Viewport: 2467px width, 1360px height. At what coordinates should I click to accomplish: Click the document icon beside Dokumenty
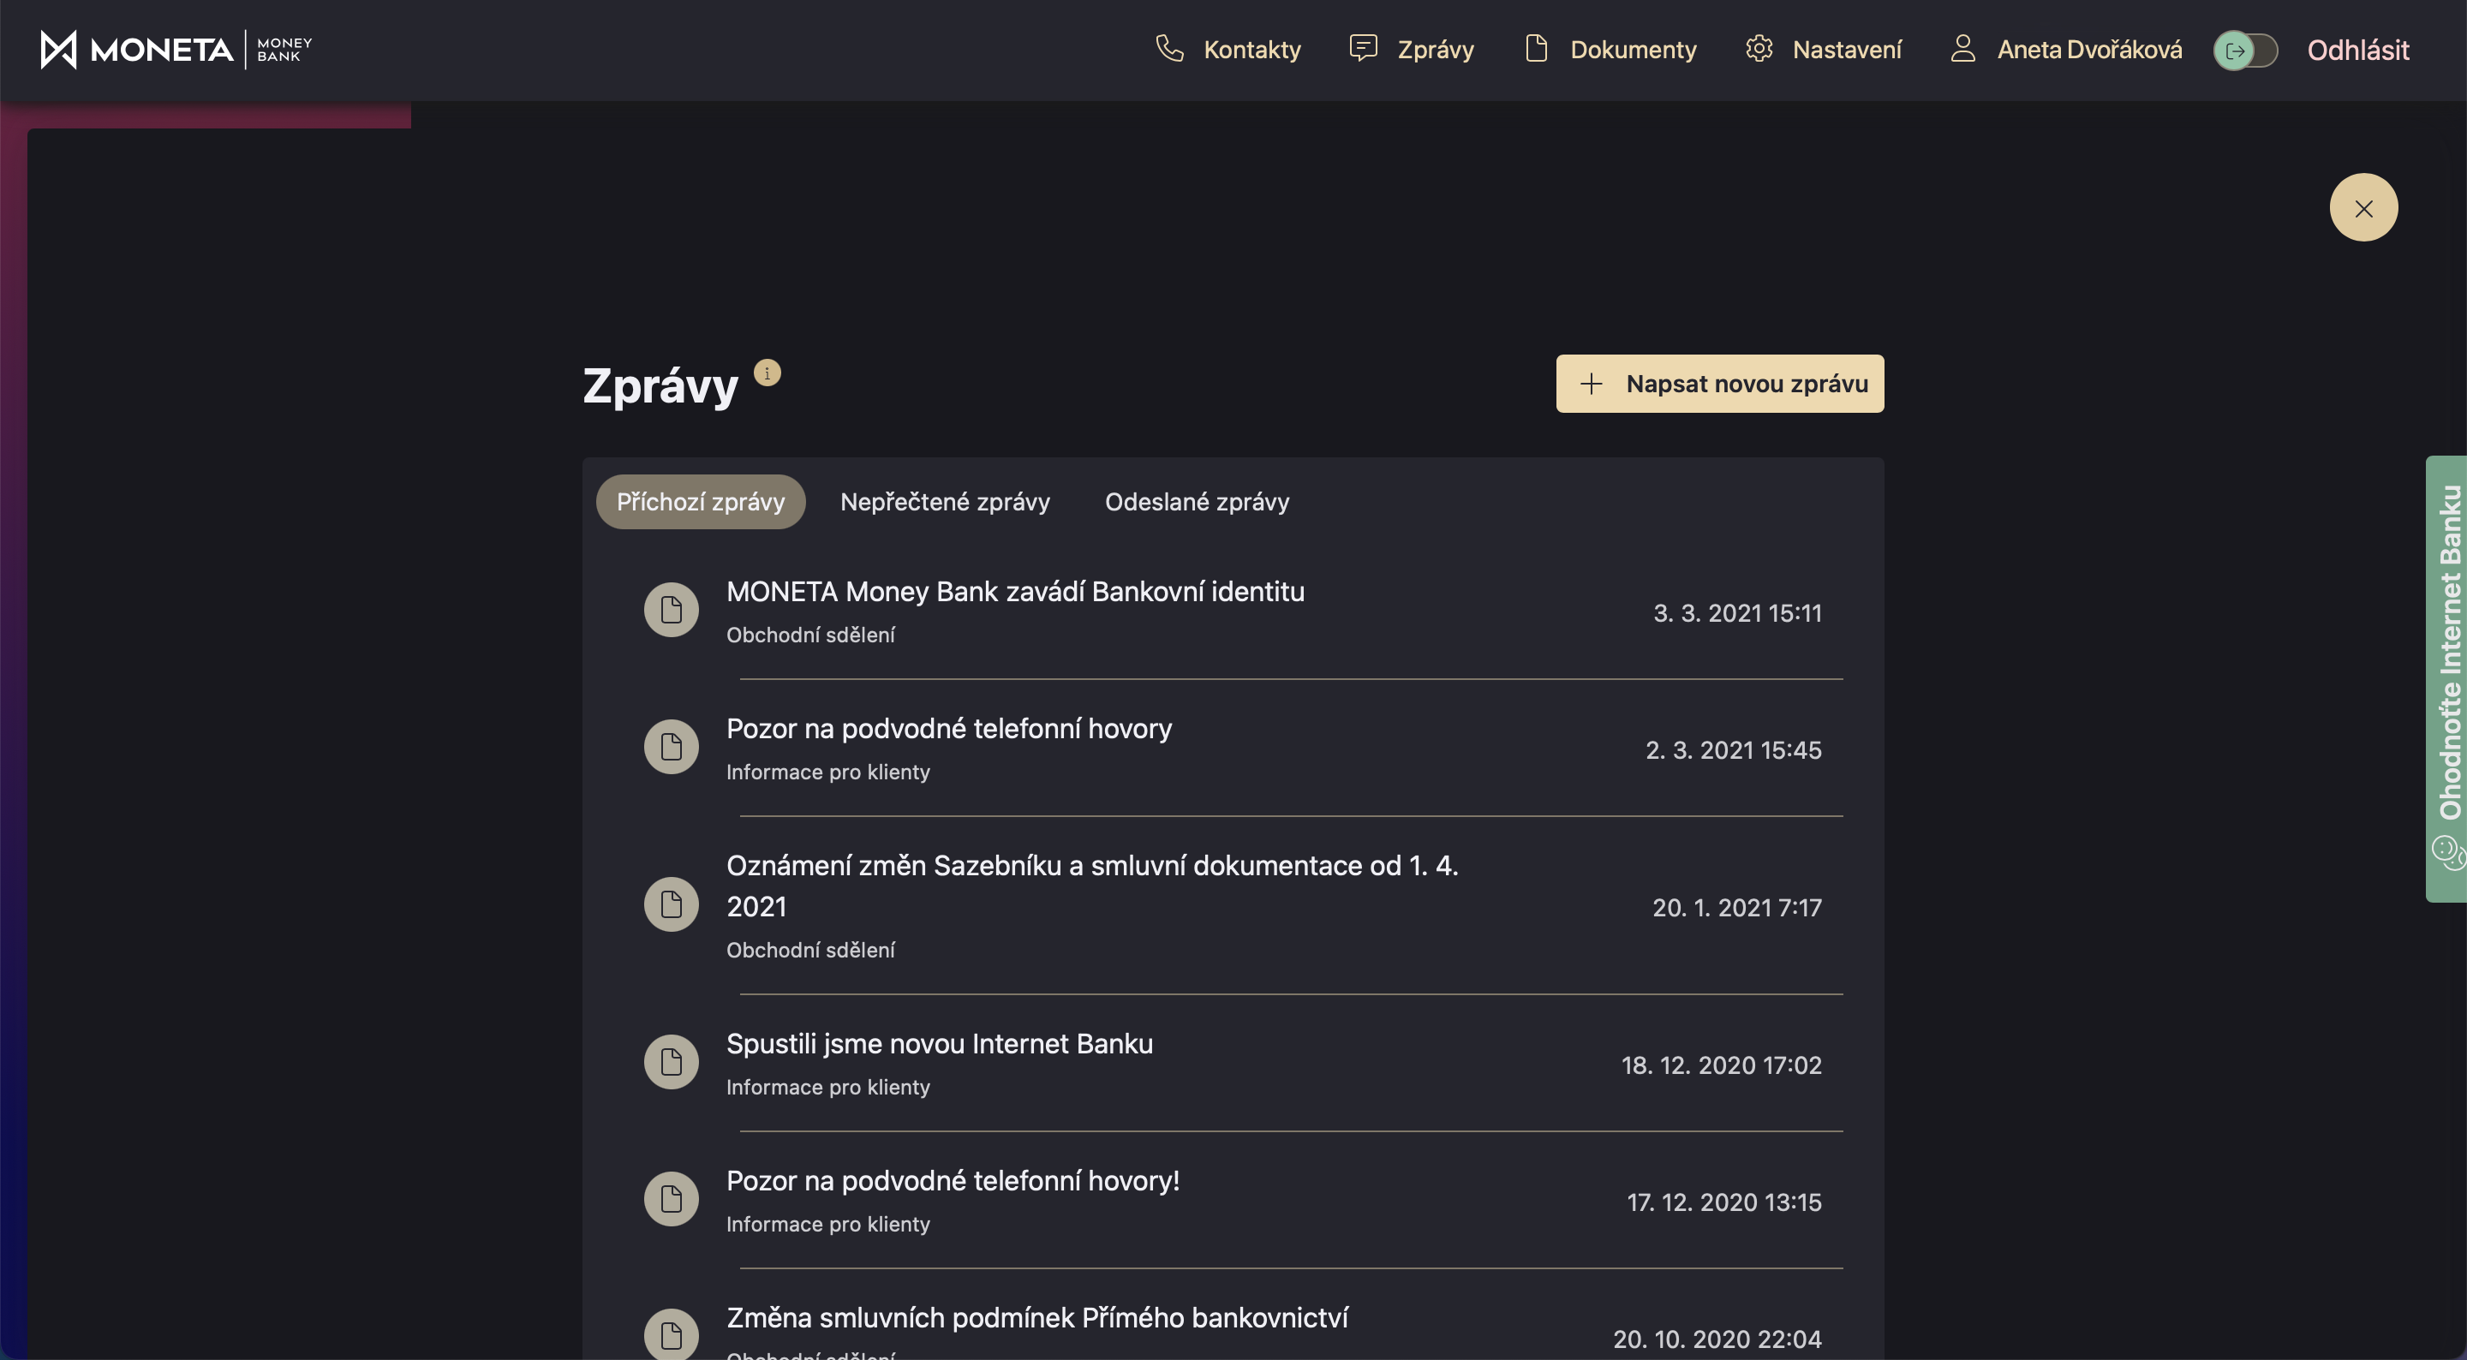tap(1536, 49)
